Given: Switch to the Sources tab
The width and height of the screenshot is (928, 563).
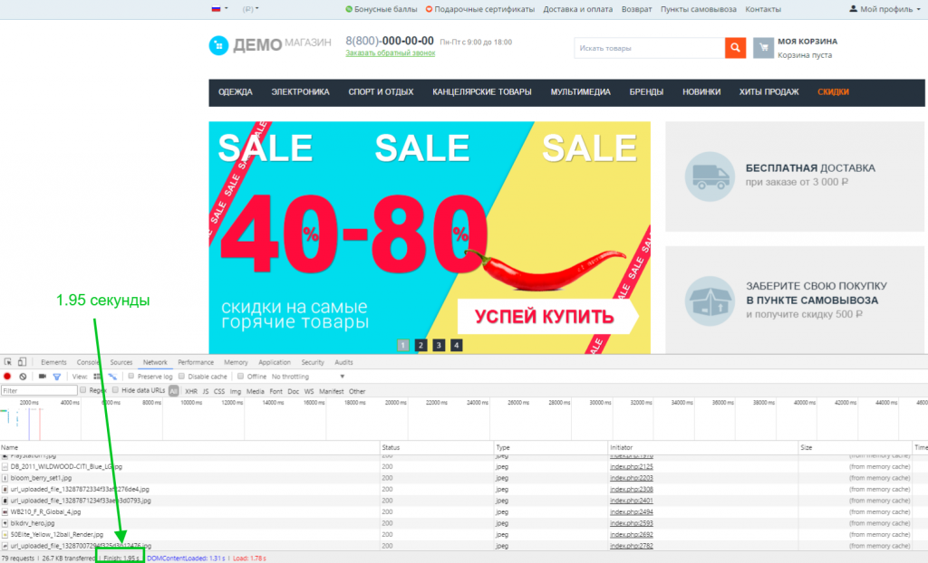Looking at the screenshot, I should click(x=121, y=363).
